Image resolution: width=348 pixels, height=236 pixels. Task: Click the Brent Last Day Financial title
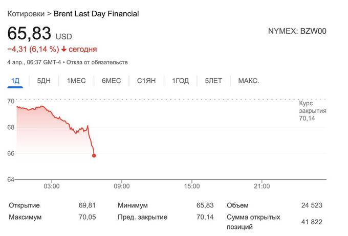[x=96, y=14]
